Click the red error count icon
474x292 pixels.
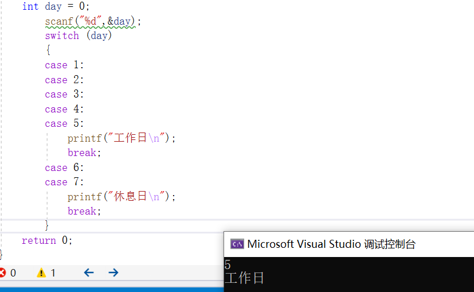coord(2,272)
